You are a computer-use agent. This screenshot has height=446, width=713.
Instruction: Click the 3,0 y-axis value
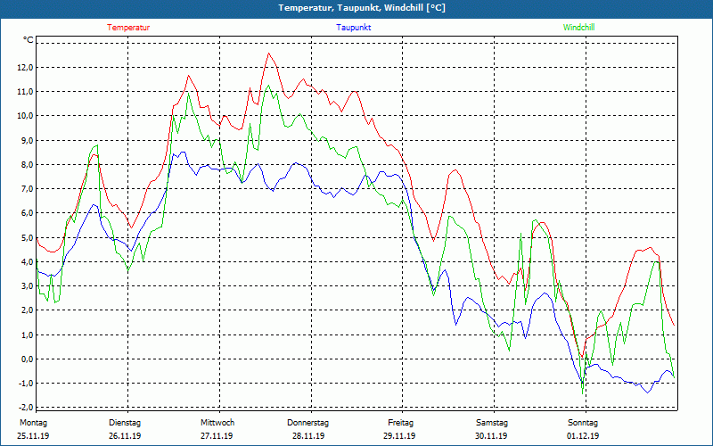click(28, 285)
